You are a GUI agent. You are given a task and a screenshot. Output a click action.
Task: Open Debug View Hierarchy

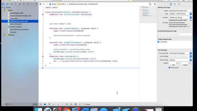point(67,104)
